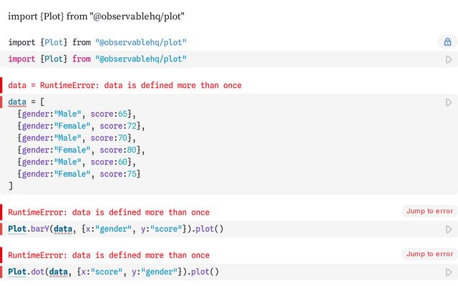
Task: Run the data array cell
Action: 449,102
